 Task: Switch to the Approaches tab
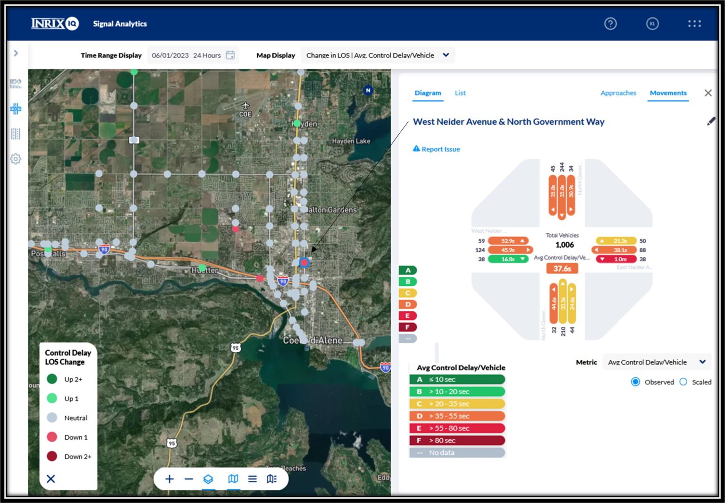click(x=618, y=93)
